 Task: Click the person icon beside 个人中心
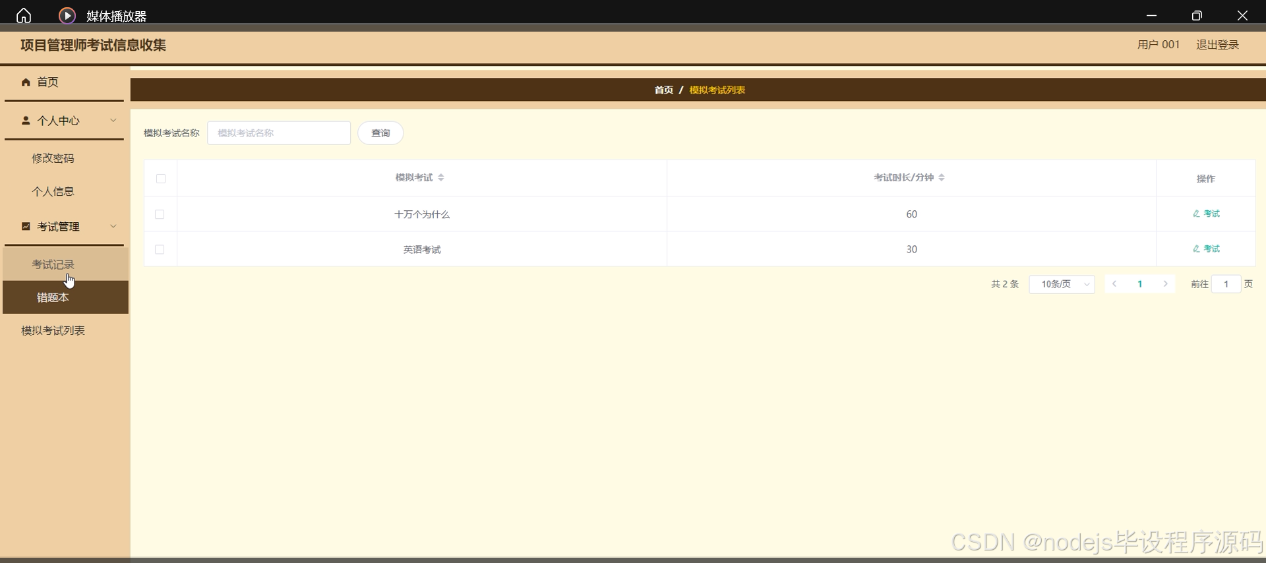pyautogui.click(x=26, y=121)
